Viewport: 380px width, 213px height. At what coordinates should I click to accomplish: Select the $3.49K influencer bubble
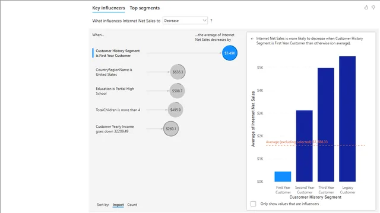point(230,53)
